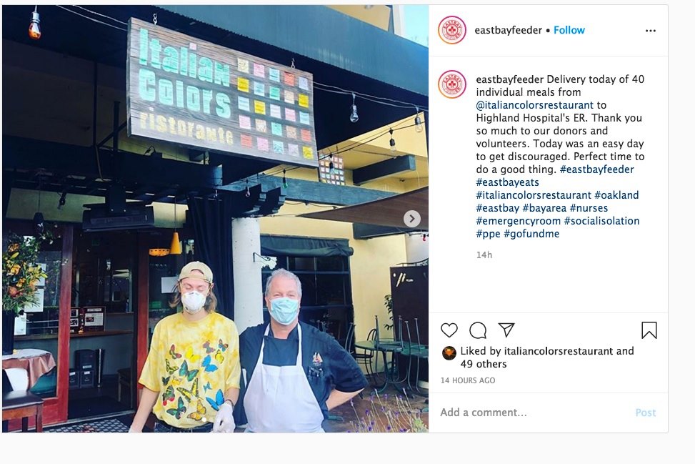Click the eastbayfeeder avatar beside the caption
This screenshot has height=464, width=695.
pos(451,84)
